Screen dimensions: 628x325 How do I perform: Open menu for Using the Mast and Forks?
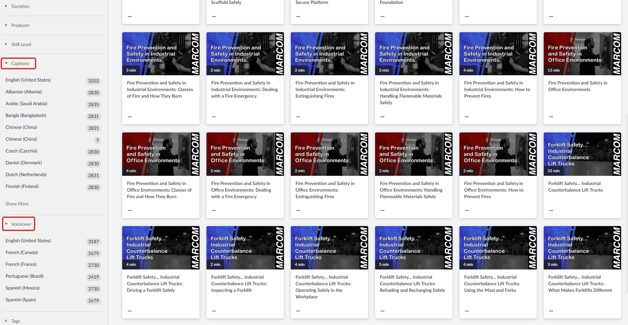pyautogui.click(x=467, y=311)
